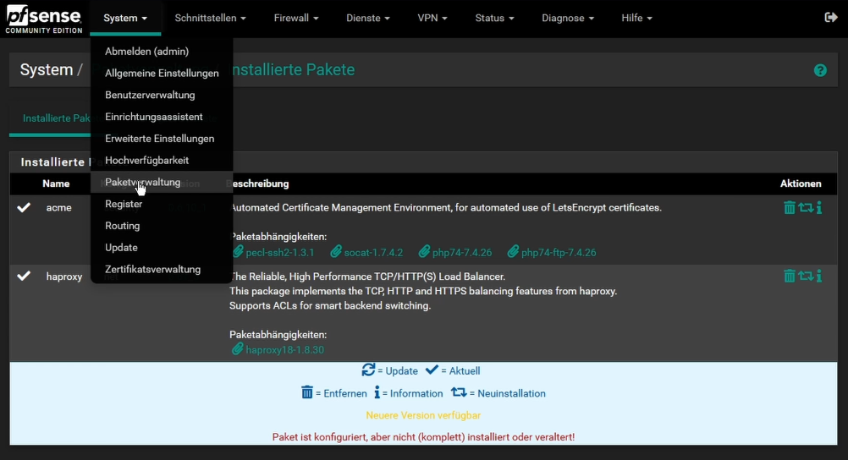The height and width of the screenshot is (460, 848).
Task: Open Routing from System menu
Action: click(162, 226)
